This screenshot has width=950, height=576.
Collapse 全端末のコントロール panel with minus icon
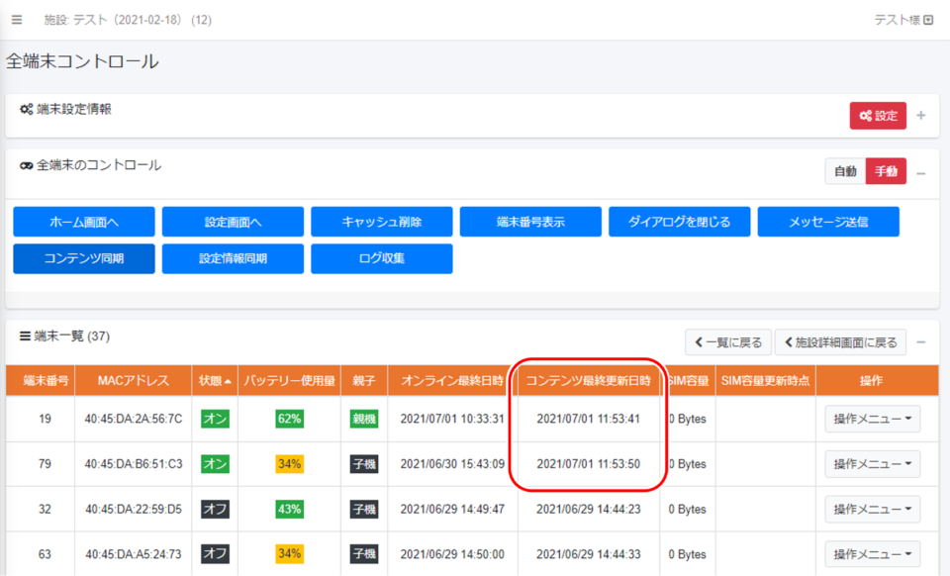pyautogui.click(x=921, y=172)
